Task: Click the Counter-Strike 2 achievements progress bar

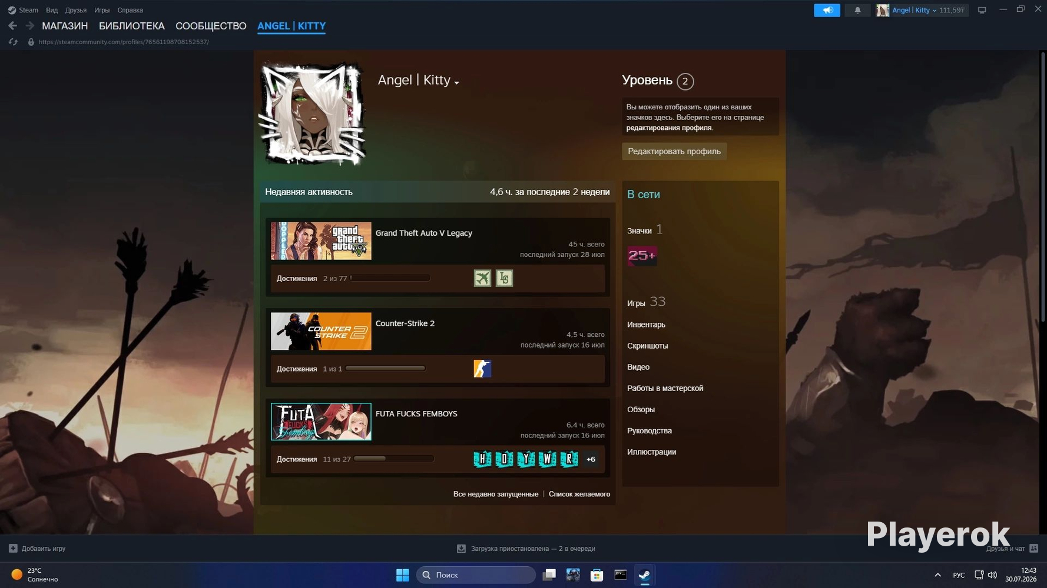Action: (x=385, y=369)
